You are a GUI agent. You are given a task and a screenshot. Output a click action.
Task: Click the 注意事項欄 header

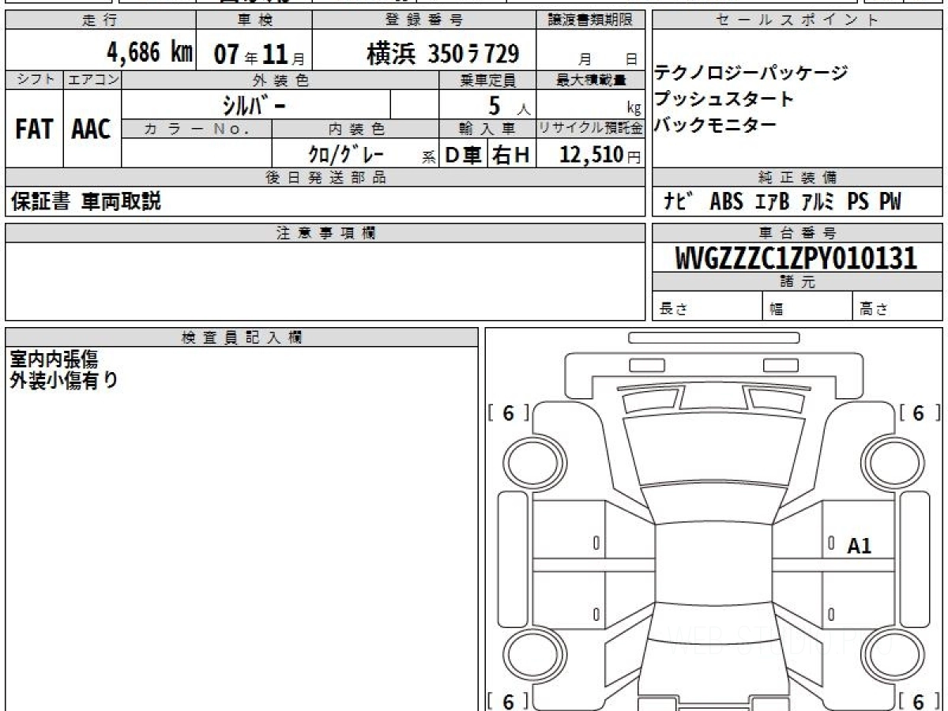point(325,232)
